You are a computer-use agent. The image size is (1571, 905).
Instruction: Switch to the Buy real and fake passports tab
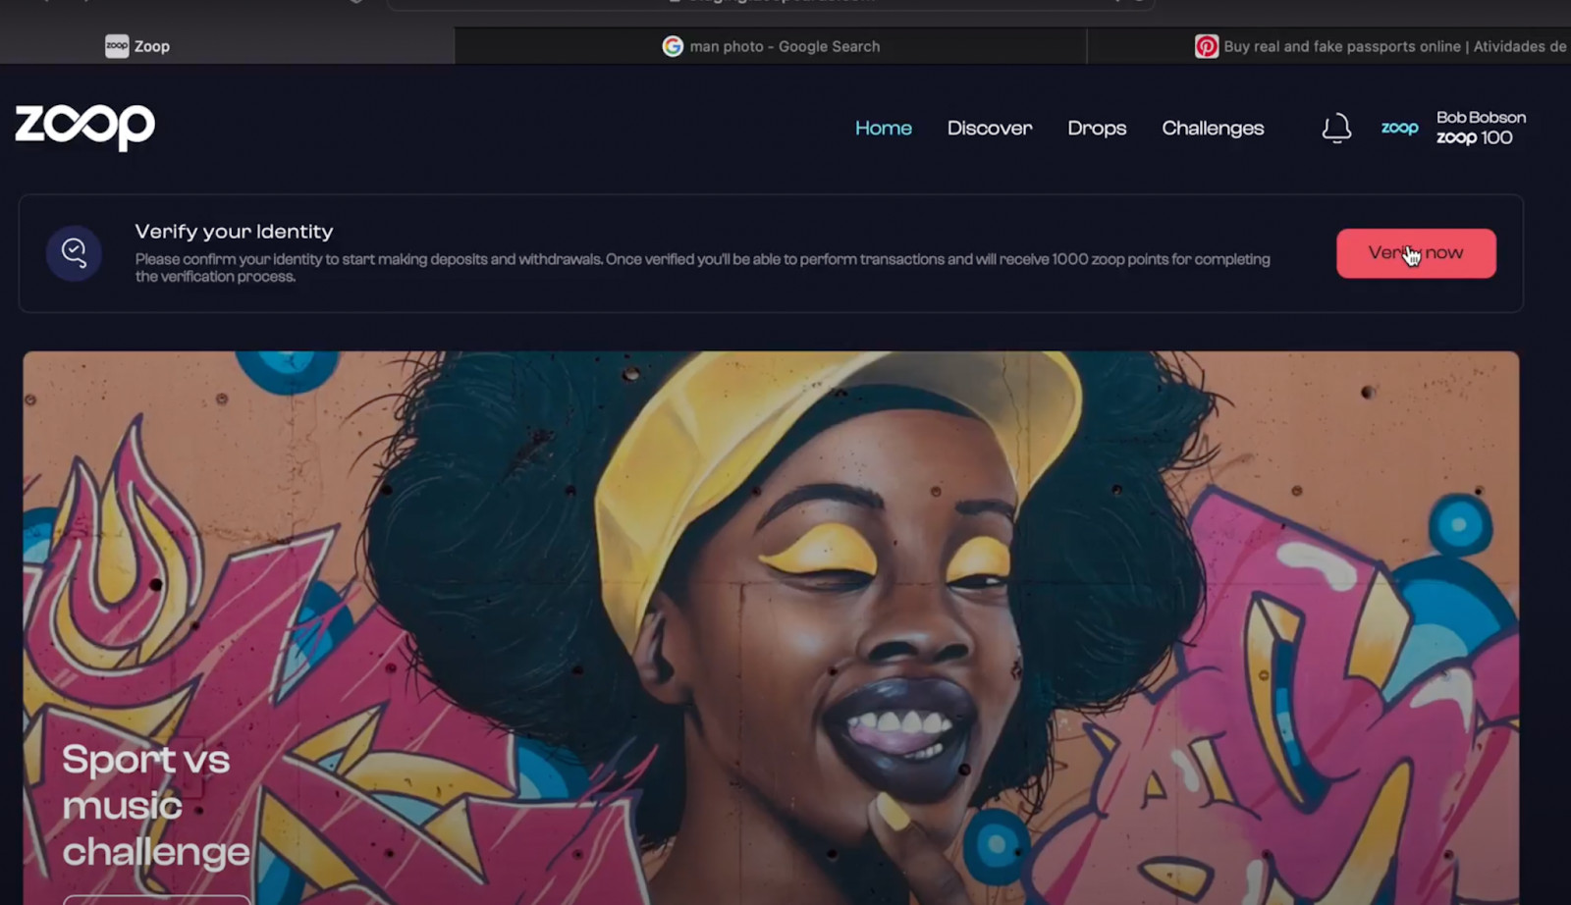click(1329, 46)
